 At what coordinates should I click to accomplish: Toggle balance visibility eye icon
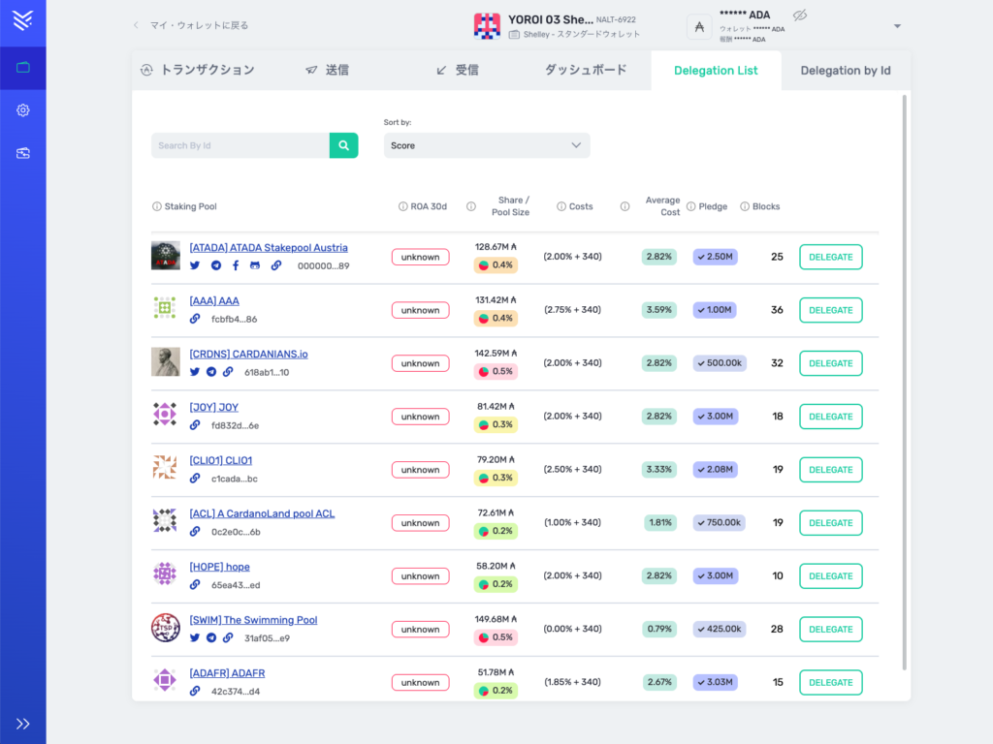[800, 15]
